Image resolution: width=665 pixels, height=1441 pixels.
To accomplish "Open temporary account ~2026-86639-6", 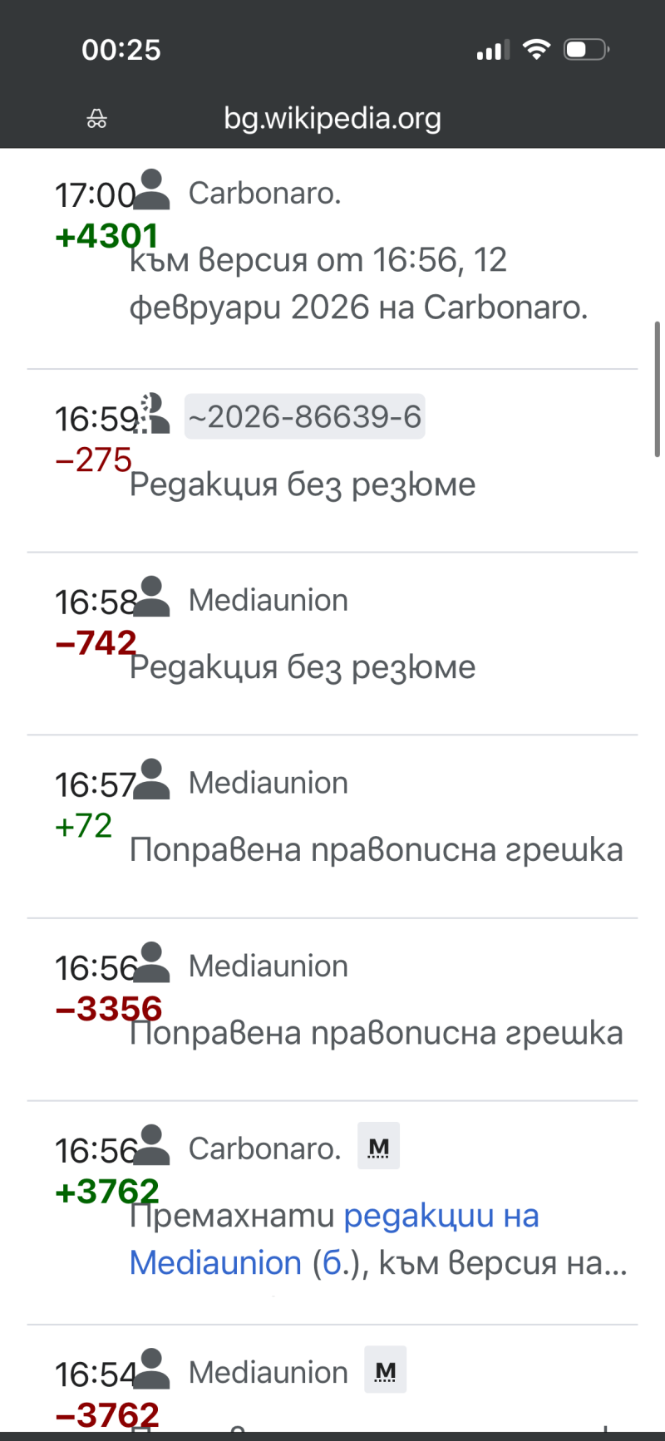I will [305, 416].
